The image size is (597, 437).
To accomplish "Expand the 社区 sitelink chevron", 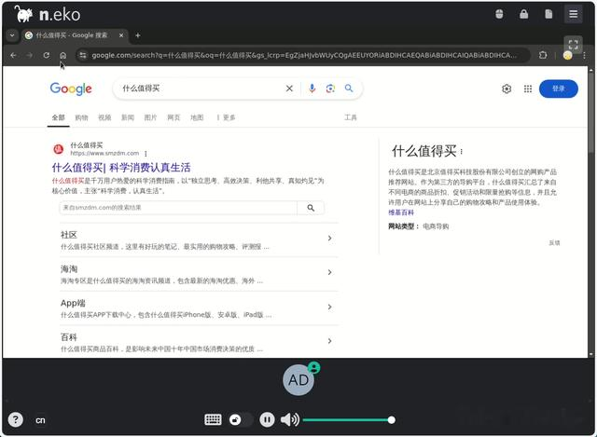I will pyautogui.click(x=329, y=239).
